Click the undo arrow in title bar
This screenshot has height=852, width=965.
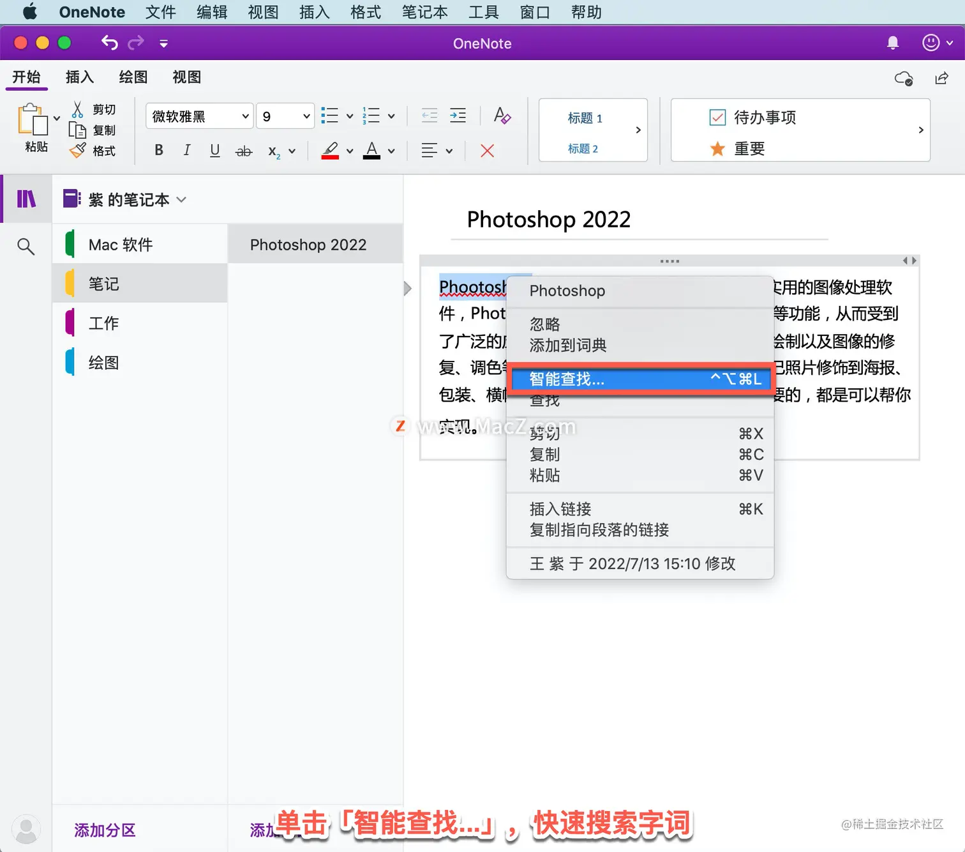click(x=110, y=43)
